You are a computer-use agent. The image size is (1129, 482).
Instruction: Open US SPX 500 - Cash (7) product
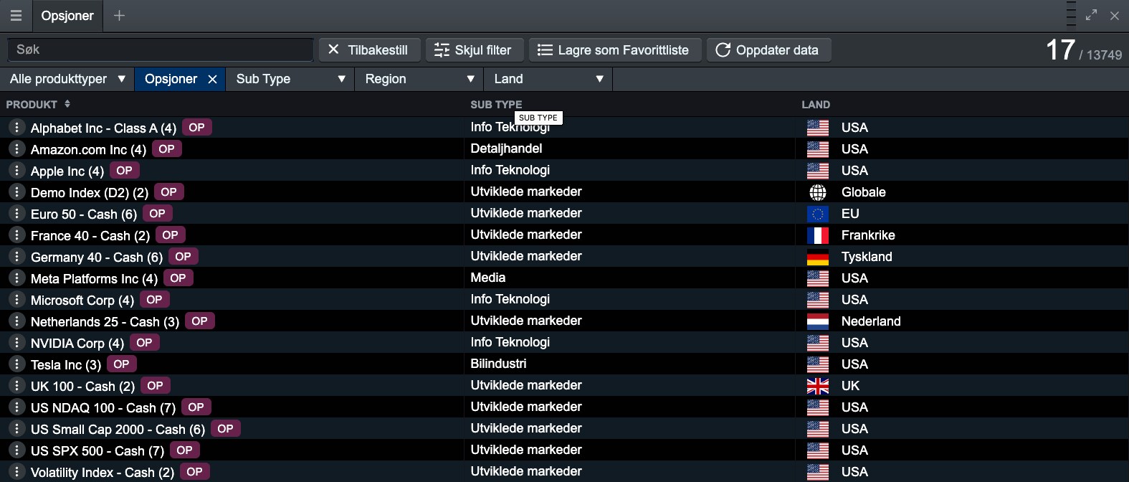click(x=97, y=451)
